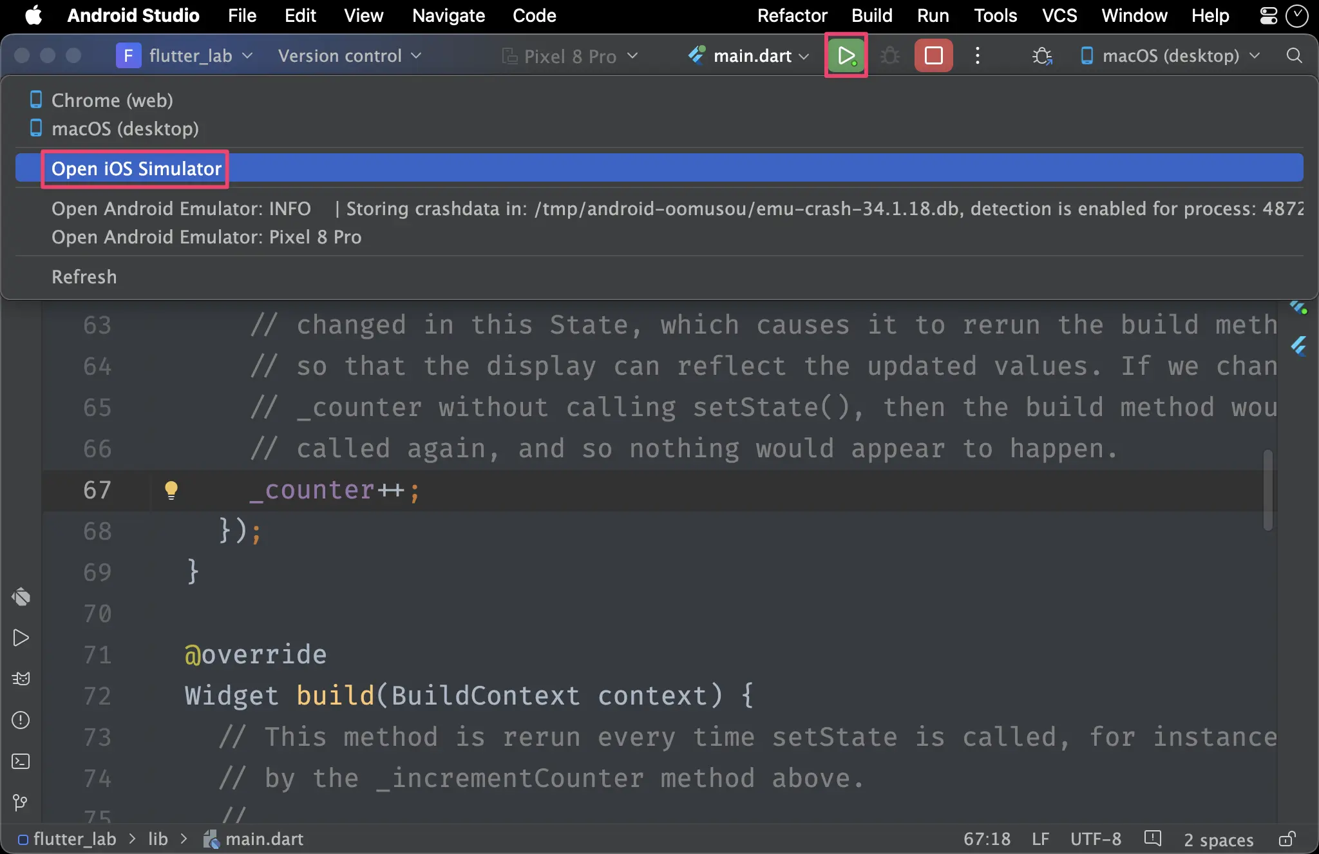Click lib breadcrumb in navigation bar
The width and height of the screenshot is (1319, 854).
[x=158, y=839]
